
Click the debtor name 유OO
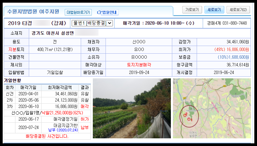(x=139, y=50)
